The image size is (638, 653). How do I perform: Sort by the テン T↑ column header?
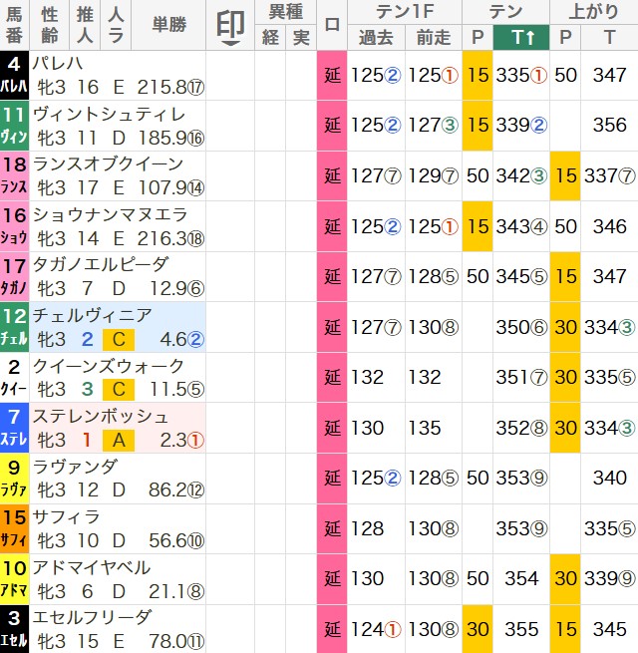point(521,38)
